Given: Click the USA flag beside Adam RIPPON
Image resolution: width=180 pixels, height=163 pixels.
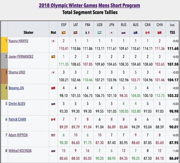Looking at the screenshot, I should pyautogui.click(x=53, y=135).
